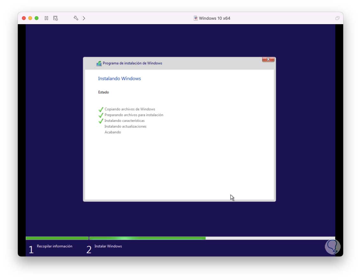This screenshot has width=361, height=280.
Task: Click the 'Recopilar información' progress bar
Action: pos(57,238)
